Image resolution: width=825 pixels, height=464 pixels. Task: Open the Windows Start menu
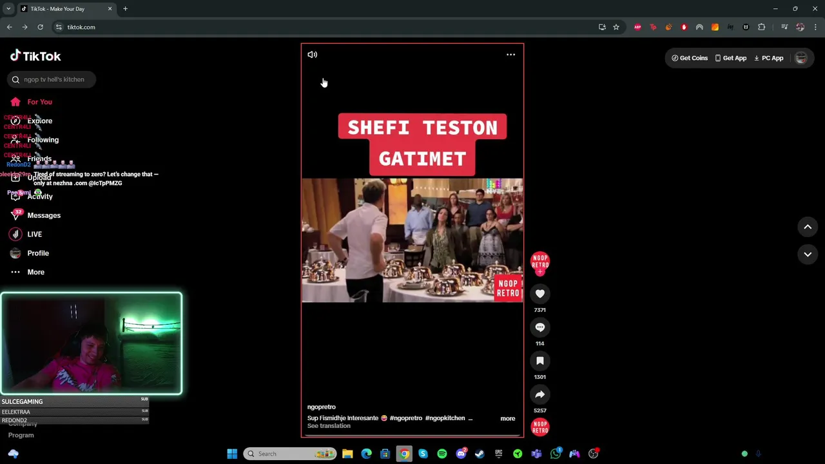click(232, 454)
